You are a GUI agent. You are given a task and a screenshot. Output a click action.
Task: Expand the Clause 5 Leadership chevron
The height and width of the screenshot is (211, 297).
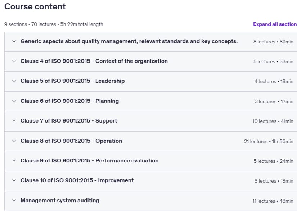tap(14, 81)
